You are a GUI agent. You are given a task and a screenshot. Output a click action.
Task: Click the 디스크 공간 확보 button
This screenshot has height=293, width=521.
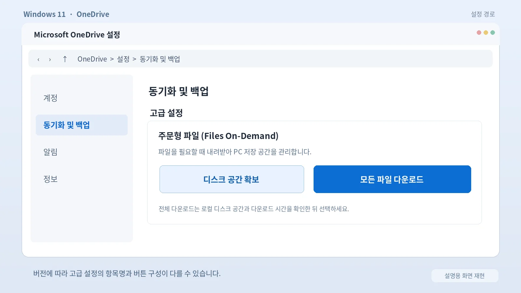click(x=232, y=179)
